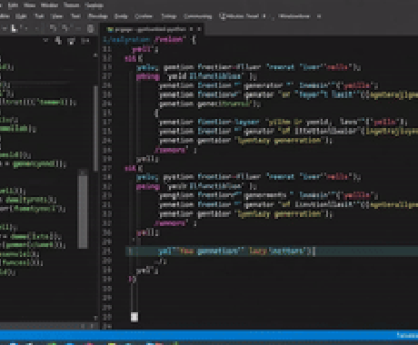418x345 pixels.
Task: Select the open file tab above the code editor
Action: pos(153,29)
